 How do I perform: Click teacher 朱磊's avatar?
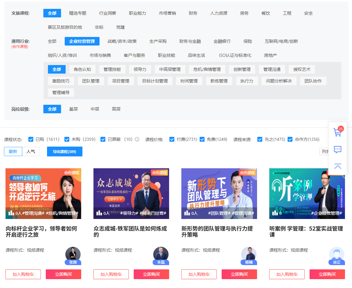click(x=161, y=254)
